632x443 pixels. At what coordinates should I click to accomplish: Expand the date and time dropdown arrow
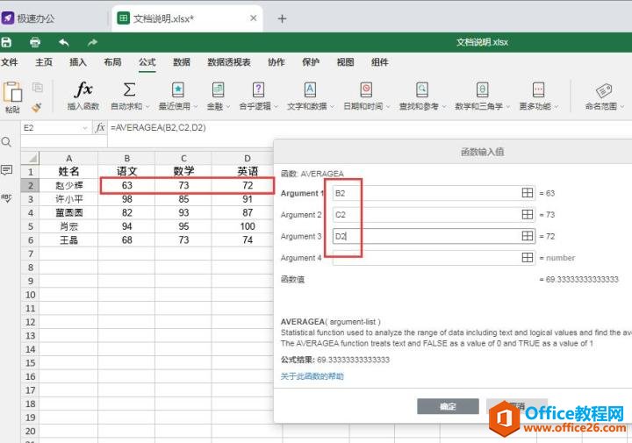point(388,107)
